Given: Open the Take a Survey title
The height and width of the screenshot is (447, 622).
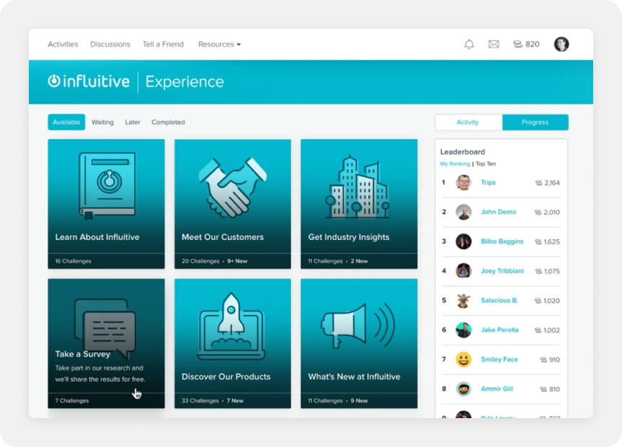Looking at the screenshot, I should point(82,354).
